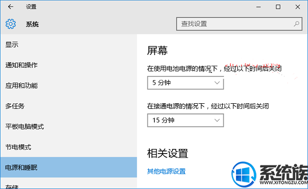Click the search magnifier icon
Image resolution: width=308 pixels, height=189 pixels.
296,24
